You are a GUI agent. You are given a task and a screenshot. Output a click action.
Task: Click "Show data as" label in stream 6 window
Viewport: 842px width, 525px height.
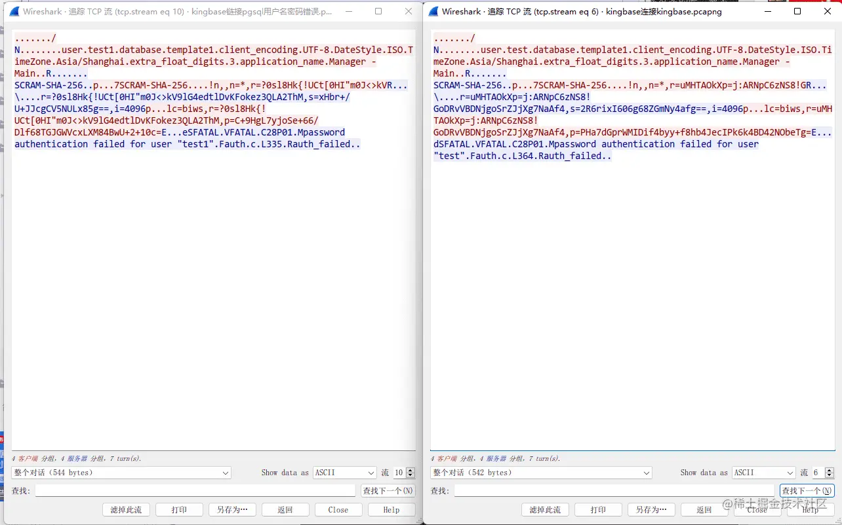[x=704, y=473]
